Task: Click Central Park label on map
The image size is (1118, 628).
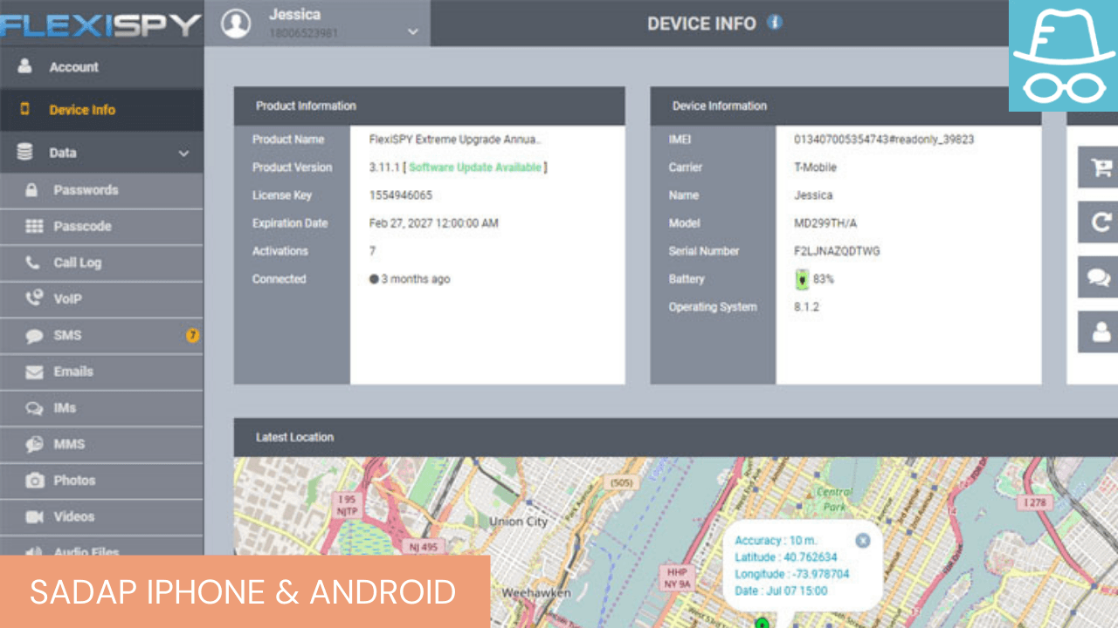Action: coord(834,499)
